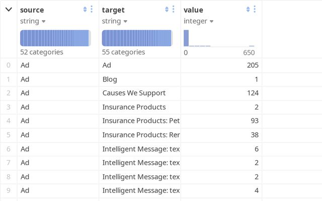Collapse the column summary with top-left chevron

point(9,10)
